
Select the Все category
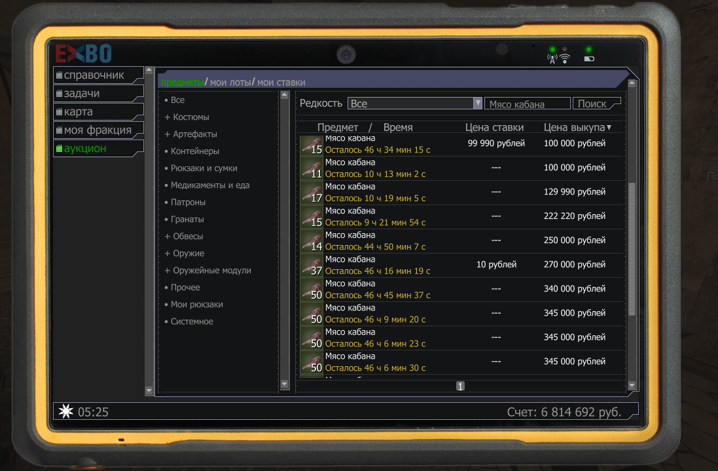point(175,100)
